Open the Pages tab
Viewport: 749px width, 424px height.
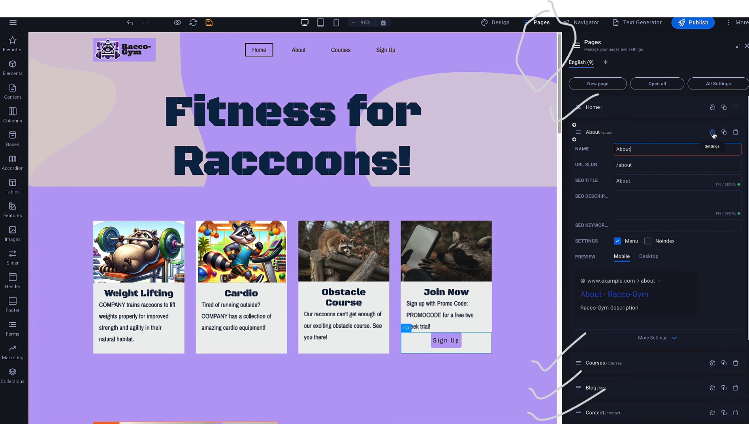pyautogui.click(x=536, y=22)
